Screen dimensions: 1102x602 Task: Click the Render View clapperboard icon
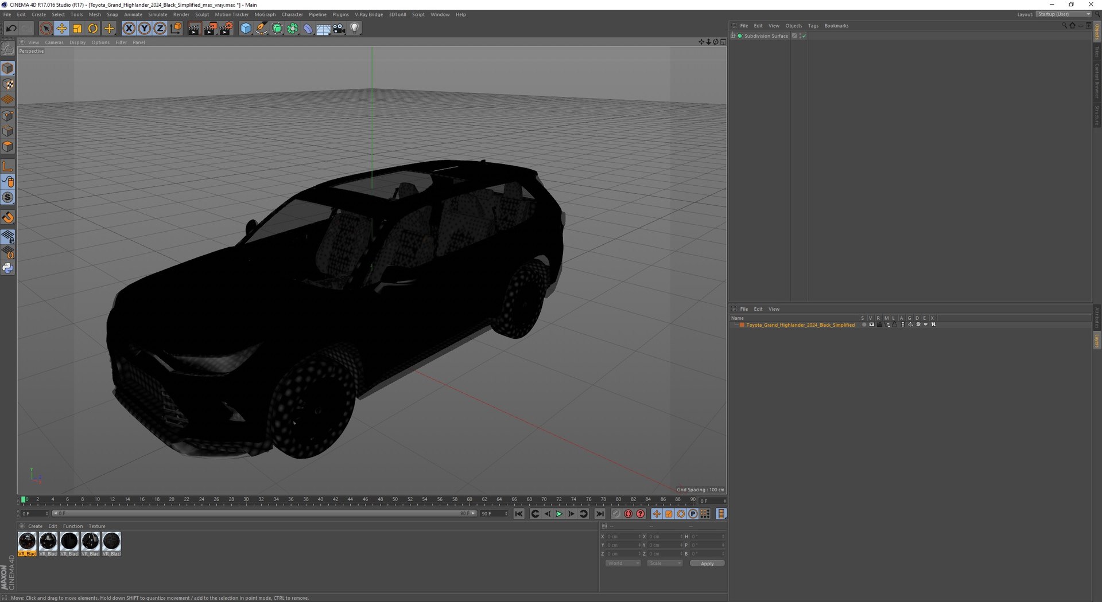click(193, 28)
